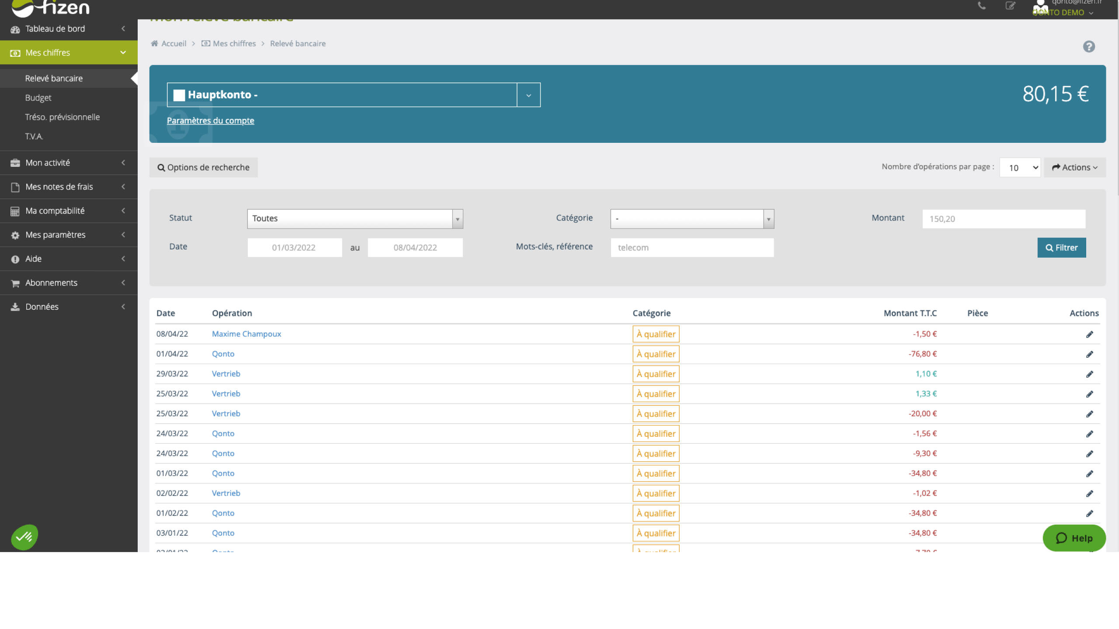The width and height of the screenshot is (1119, 629).
Task: Toggle Options de recherche panel
Action: 203,168
